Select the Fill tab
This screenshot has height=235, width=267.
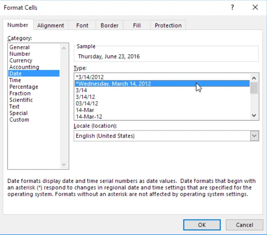pos(137,25)
